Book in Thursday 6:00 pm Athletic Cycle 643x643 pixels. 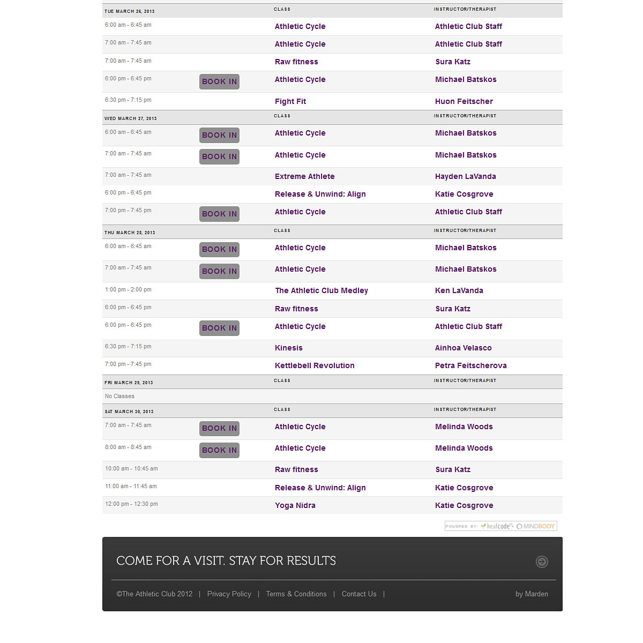(219, 328)
